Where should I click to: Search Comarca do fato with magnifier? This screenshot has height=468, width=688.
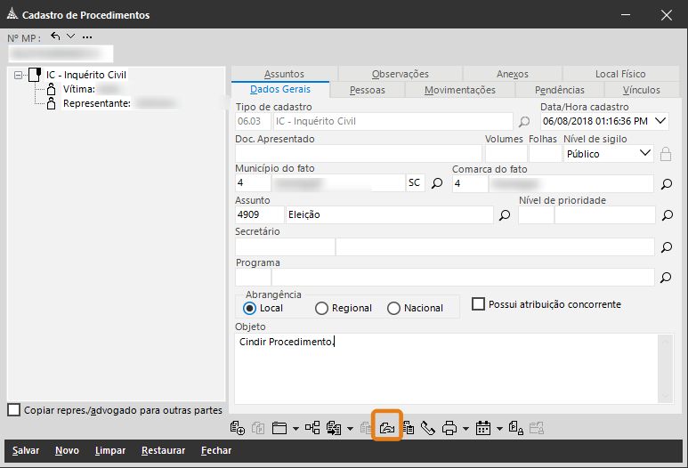(667, 184)
